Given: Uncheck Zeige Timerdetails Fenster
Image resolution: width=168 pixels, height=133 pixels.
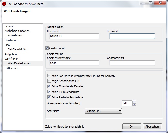Looking at the screenshot, I should (49, 86).
